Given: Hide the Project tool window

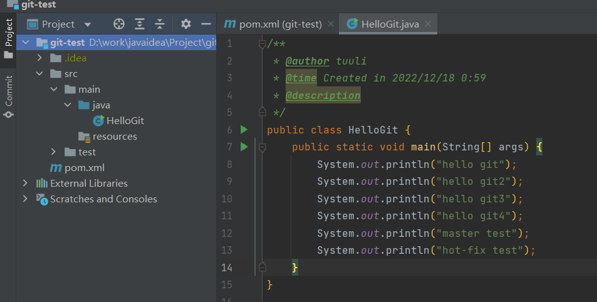Looking at the screenshot, I should click(x=205, y=24).
